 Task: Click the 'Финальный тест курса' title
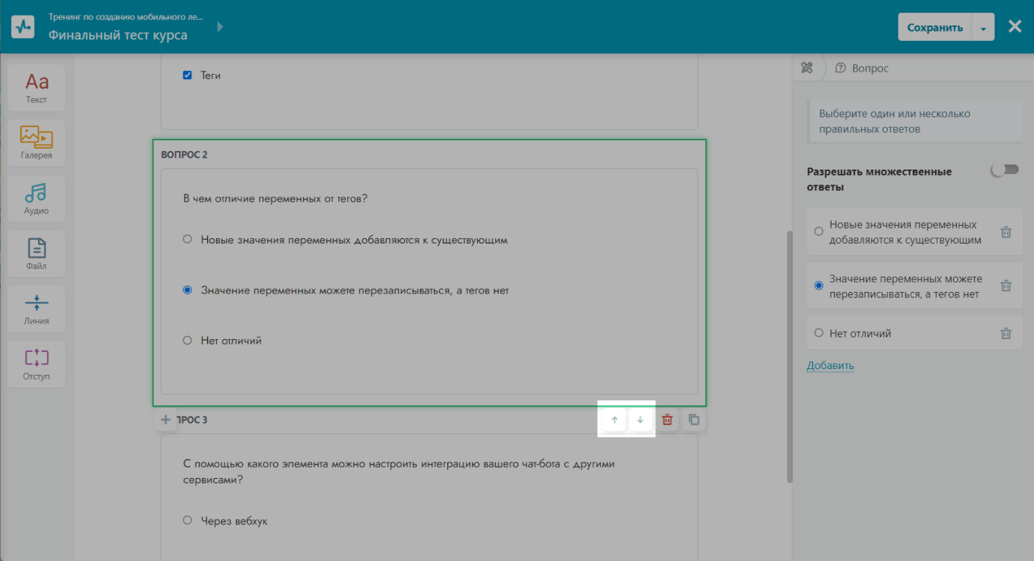tap(118, 35)
